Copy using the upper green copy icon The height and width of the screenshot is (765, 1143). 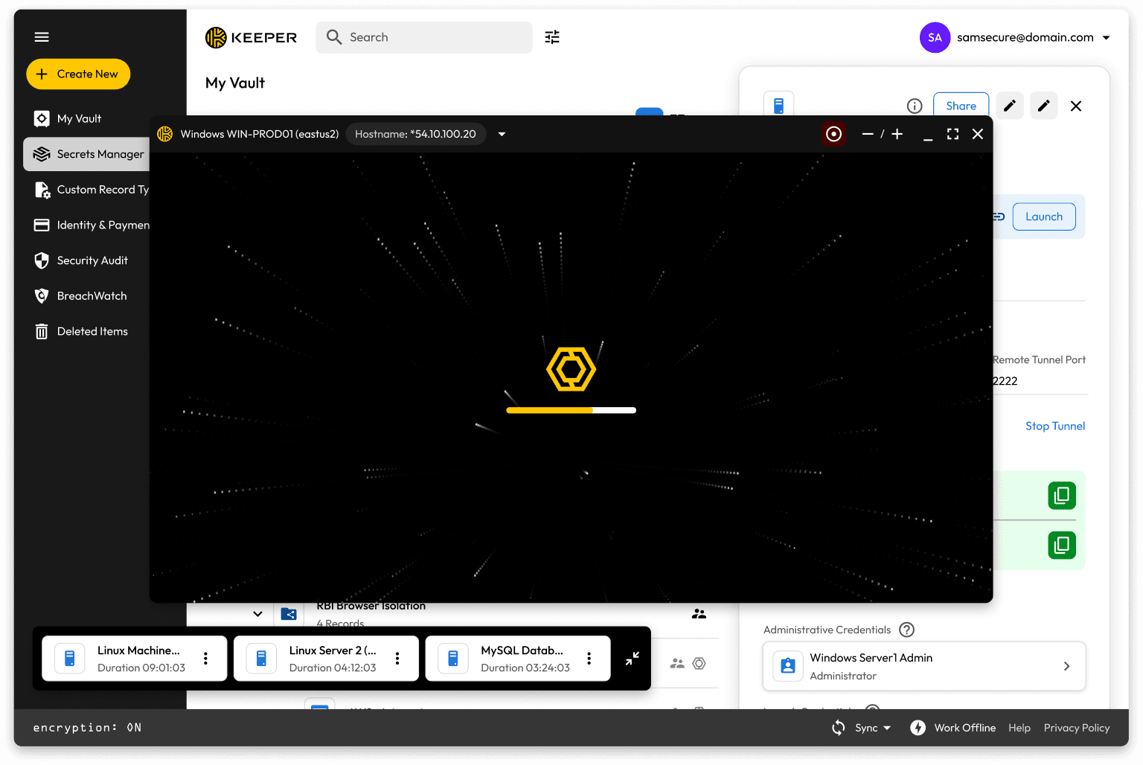[1062, 496]
